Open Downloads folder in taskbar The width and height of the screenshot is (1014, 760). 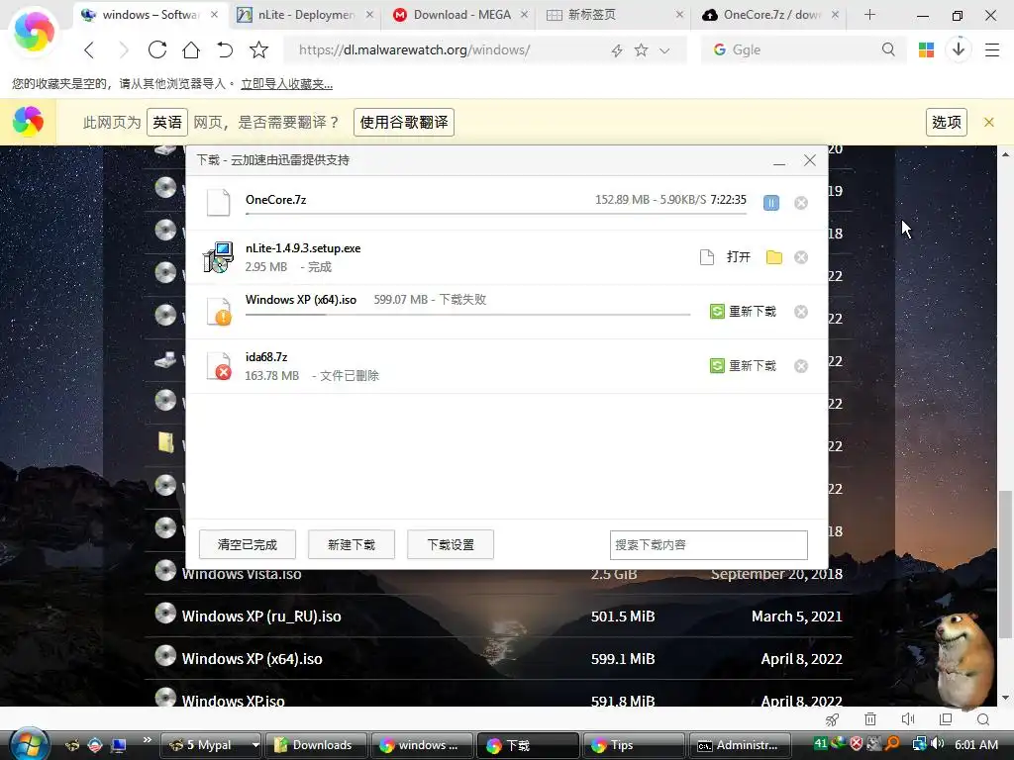point(316,745)
